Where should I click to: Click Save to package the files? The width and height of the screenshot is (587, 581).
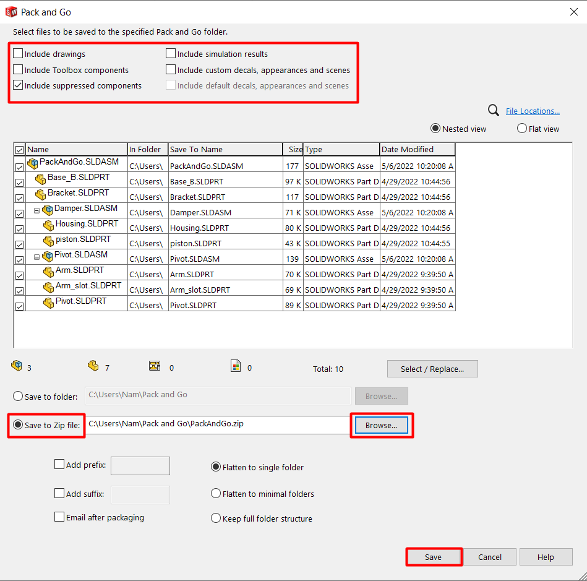pos(434,557)
